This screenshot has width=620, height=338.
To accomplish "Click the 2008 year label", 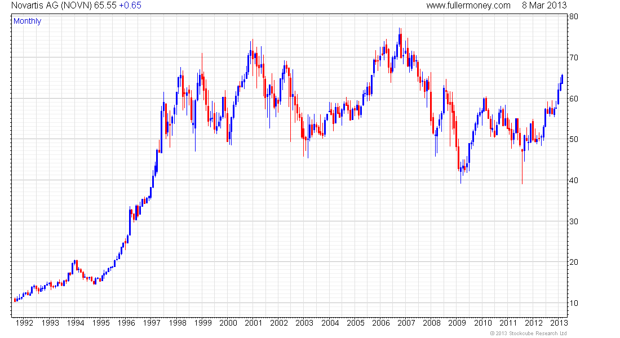I will coord(431,323).
